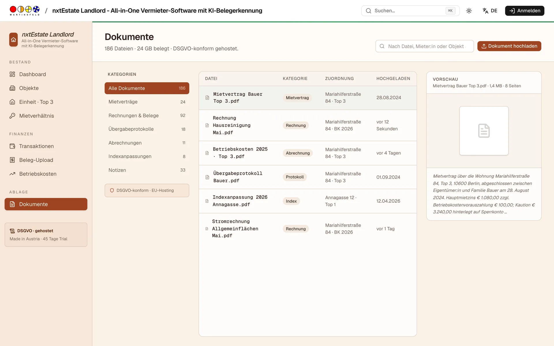
Task: Click the DSGVO · gehostet info card
Action: click(46, 235)
